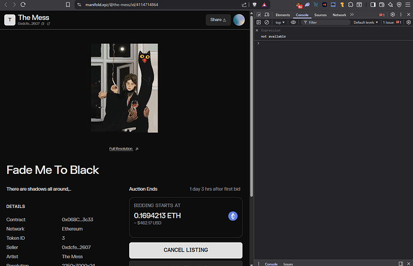Open DevTools settings gear icon
The height and width of the screenshot is (266, 413).
[x=393, y=14]
